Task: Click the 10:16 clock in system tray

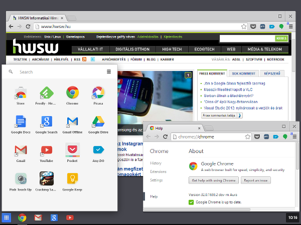Action: click(x=292, y=217)
